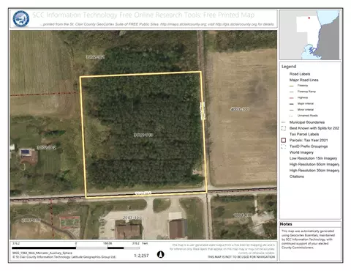
Task: Click the north arrow compass icon
Action: (160, 254)
